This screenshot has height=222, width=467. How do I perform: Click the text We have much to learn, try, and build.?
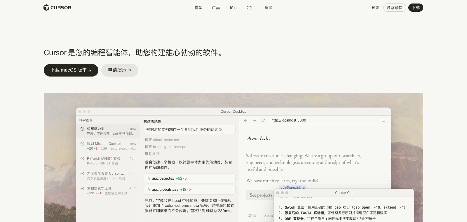point(283,181)
